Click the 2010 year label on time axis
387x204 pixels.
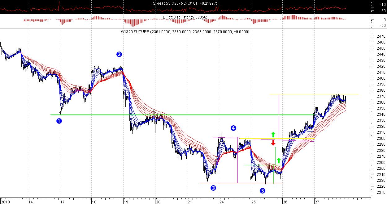point(5,202)
